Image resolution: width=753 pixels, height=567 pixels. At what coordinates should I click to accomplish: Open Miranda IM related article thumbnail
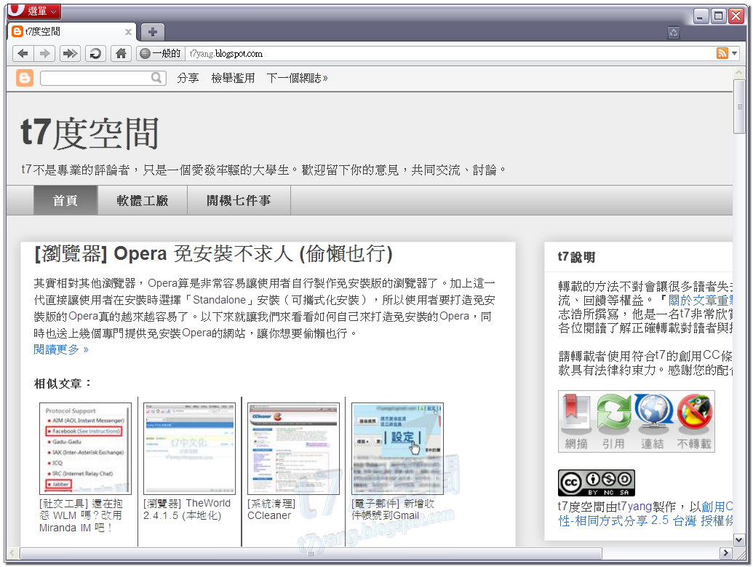(85, 448)
